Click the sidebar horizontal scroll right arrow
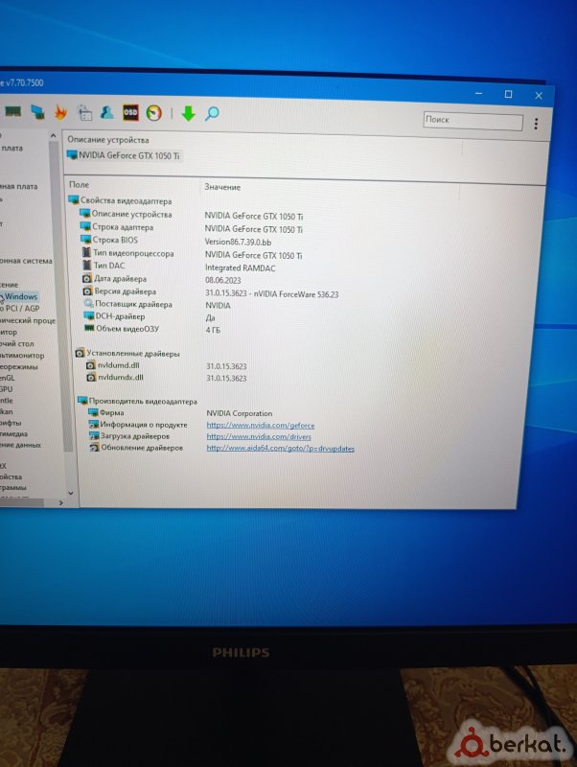Image resolution: width=577 pixels, height=767 pixels. click(x=60, y=502)
